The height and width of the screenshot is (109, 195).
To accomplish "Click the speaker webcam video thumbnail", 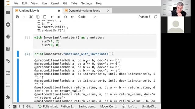I will pyautogui.click(x=176, y=8).
